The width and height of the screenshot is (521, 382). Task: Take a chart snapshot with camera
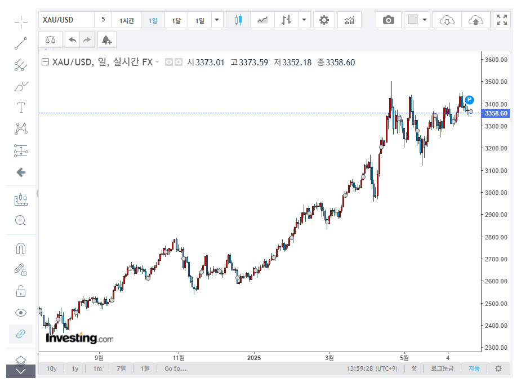[x=389, y=20]
